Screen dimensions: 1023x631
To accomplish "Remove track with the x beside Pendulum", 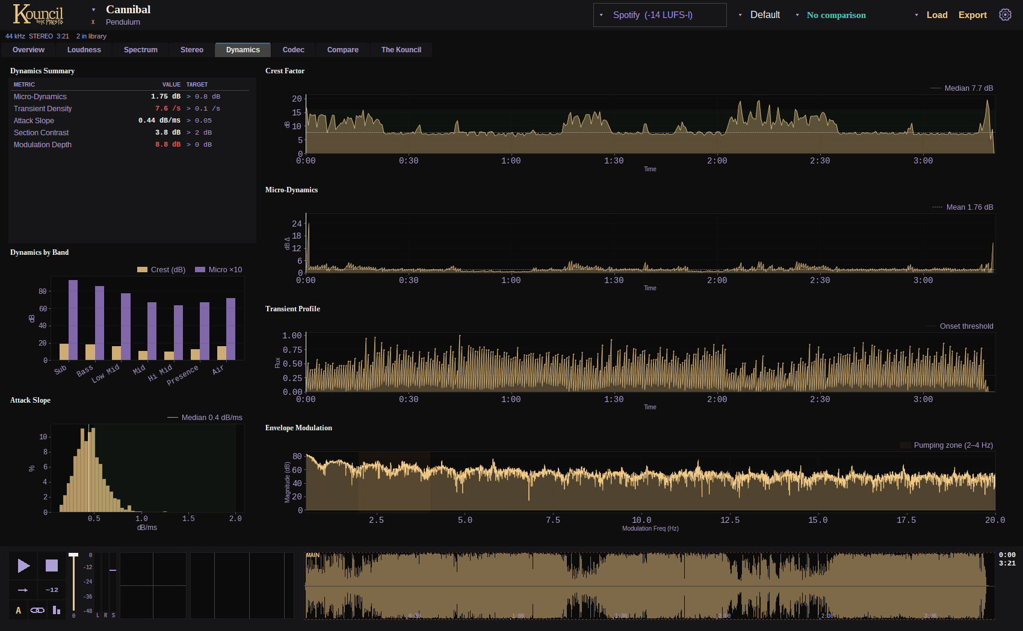I will pyautogui.click(x=93, y=22).
